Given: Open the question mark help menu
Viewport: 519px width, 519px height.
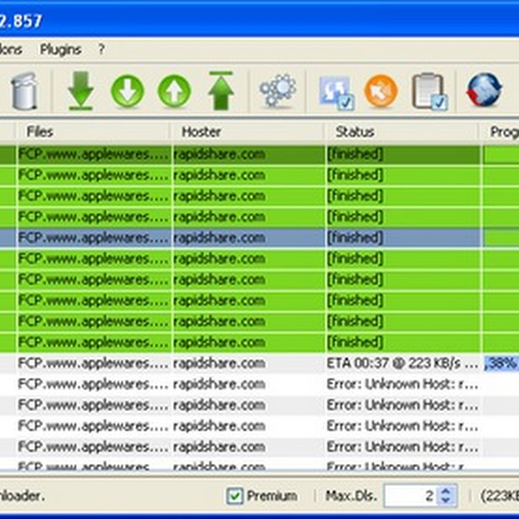Looking at the screenshot, I should [101, 49].
